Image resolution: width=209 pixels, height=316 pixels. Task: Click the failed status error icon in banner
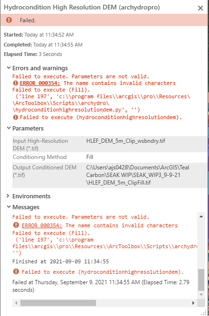coord(9,20)
